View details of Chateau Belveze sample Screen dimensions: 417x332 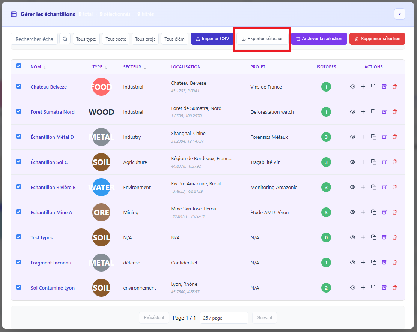(x=352, y=86)
